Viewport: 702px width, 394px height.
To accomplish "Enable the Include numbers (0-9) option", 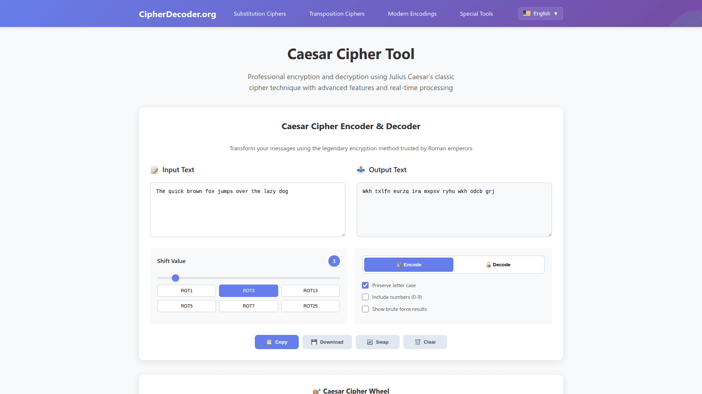I will [x=365, y=297].
